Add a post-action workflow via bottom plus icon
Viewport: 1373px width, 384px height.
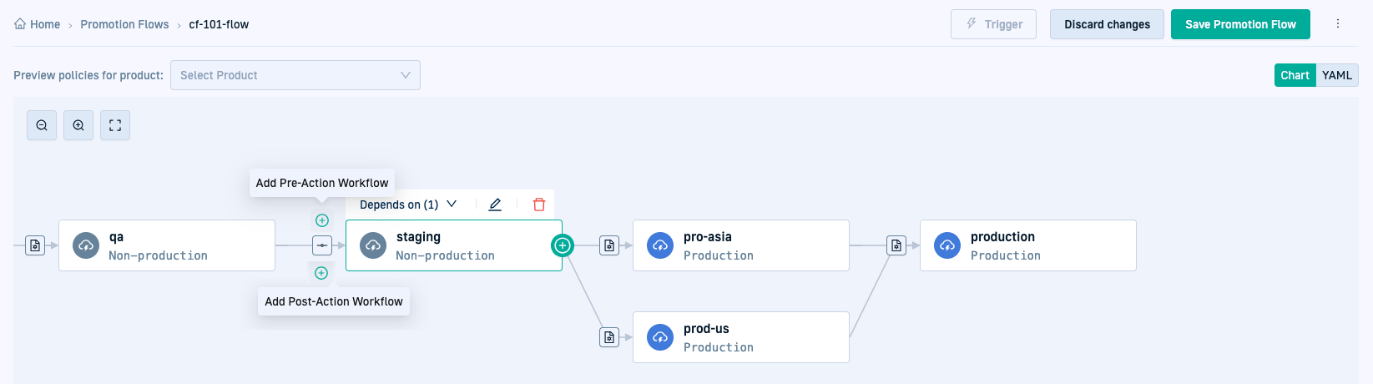coord(321,273)
